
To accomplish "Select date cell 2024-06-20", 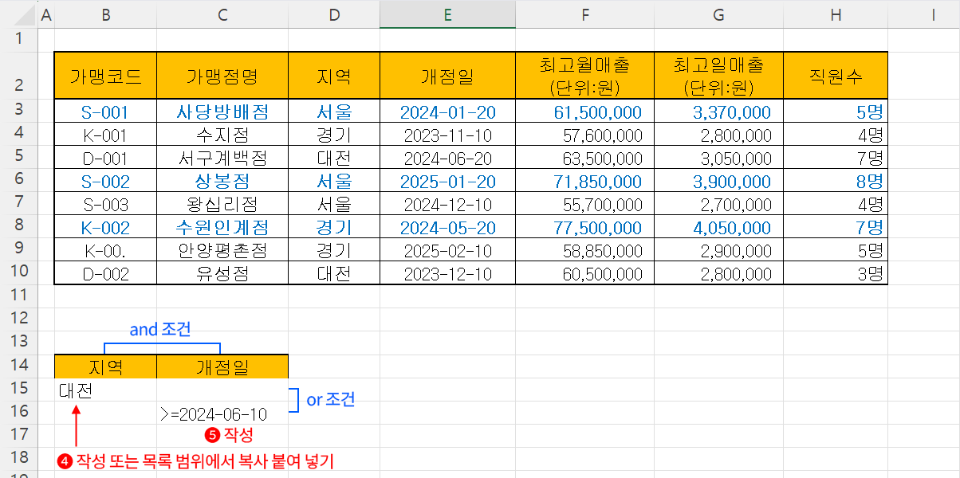I will click(447, 157).
